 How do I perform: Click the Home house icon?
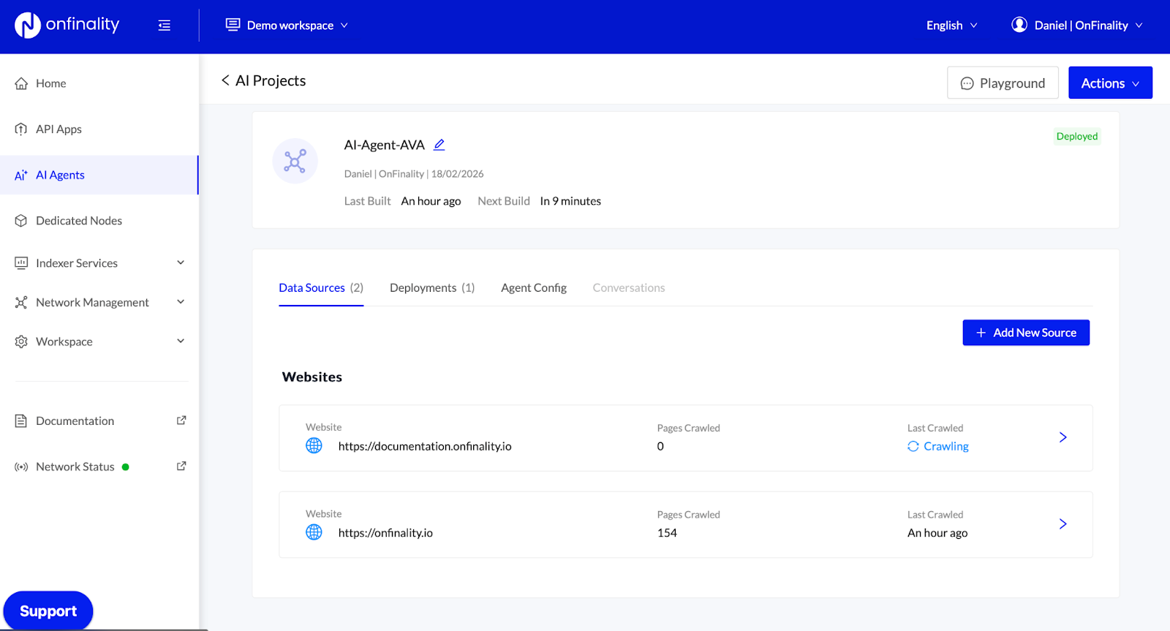(21, 83)
